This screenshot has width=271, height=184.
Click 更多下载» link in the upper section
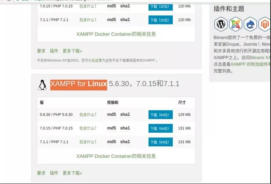[72, 51]
